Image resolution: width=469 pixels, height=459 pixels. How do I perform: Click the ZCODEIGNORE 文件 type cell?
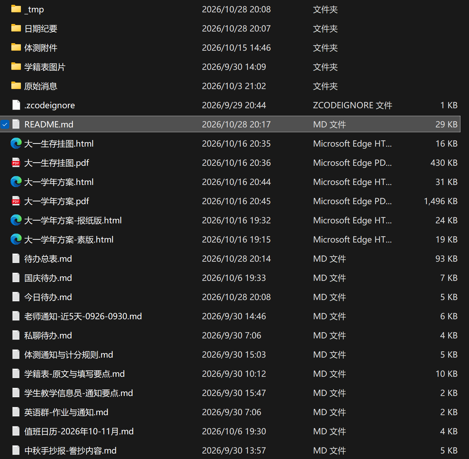(352, 105)
